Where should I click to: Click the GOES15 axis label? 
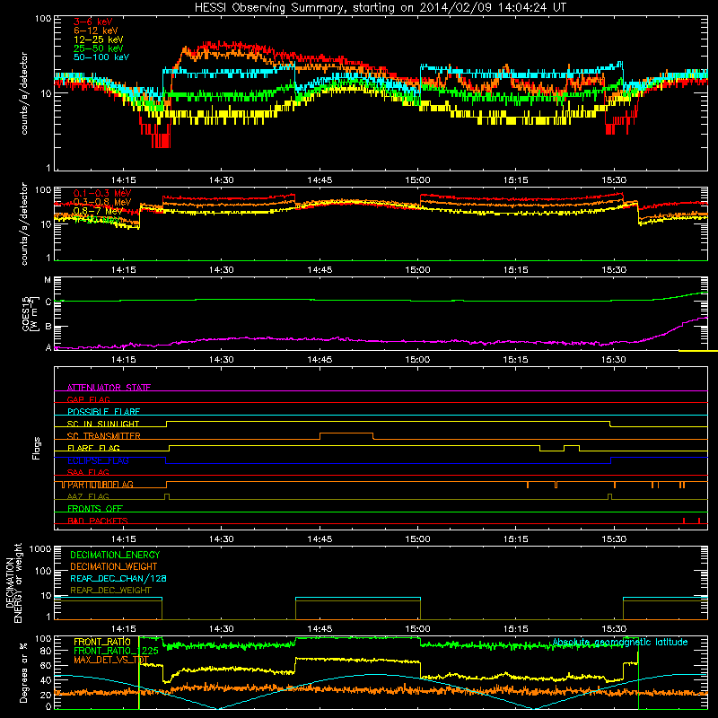pyautogui.click(x=29, y=313)
